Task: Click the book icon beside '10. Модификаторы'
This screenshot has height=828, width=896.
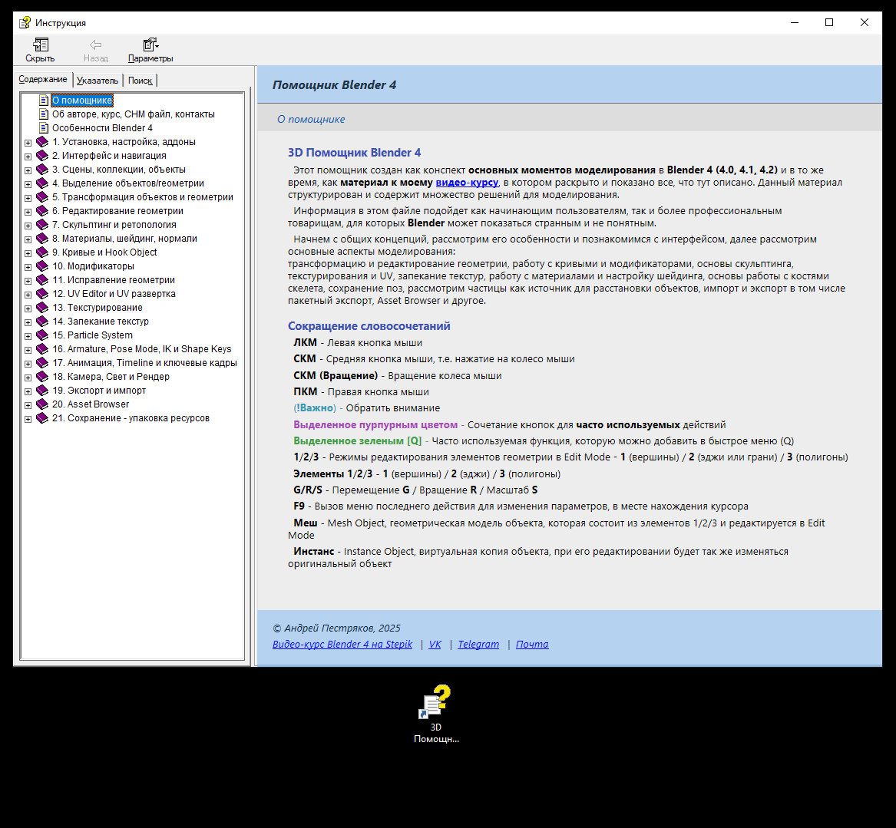Action: [42, 266]
